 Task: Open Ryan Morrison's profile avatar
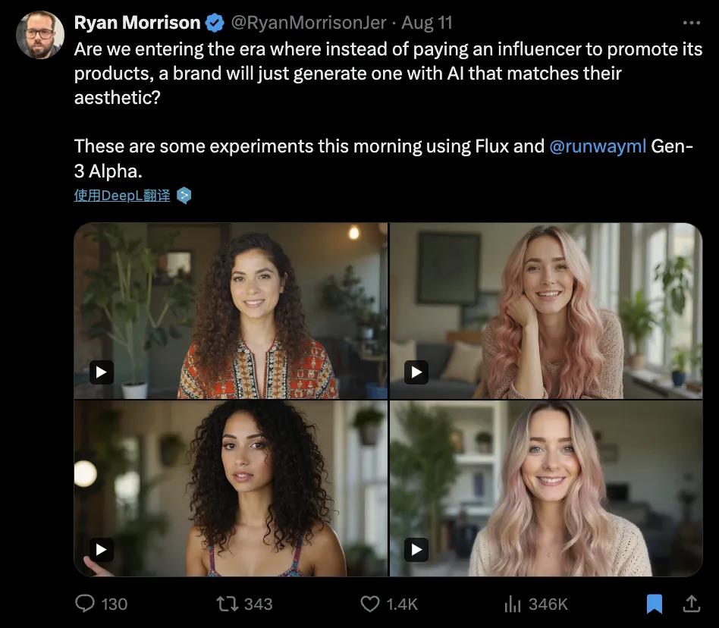point(40,35)
